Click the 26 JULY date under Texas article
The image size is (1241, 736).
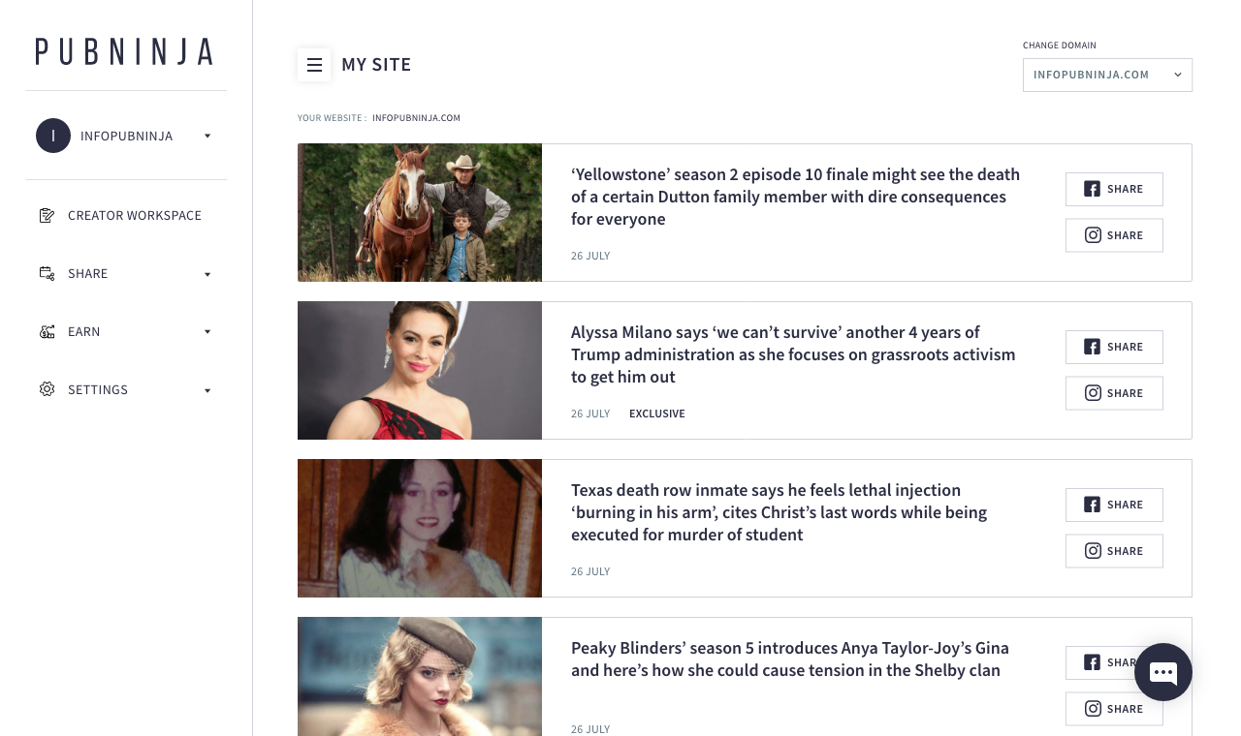click(590, 571)
